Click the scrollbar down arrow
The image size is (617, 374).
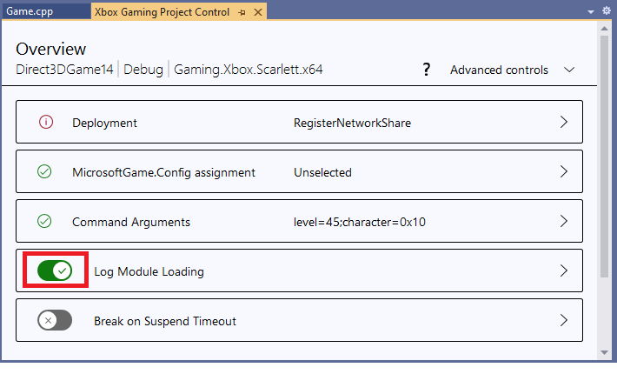click(605, 353)
